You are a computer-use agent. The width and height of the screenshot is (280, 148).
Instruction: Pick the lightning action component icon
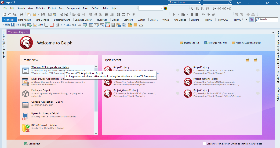[x=13, y=25]
